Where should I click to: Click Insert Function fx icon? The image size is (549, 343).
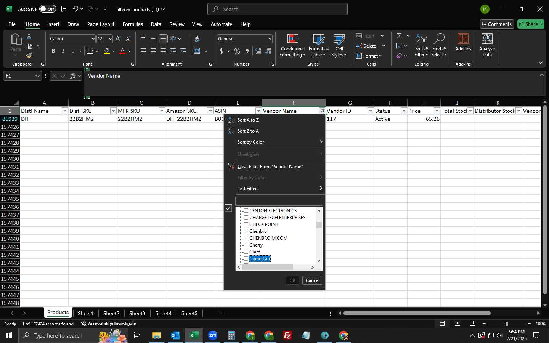tap(73, 76)
